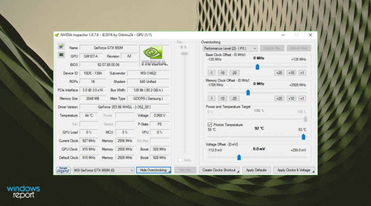Click the Base Clock Offset slider handle
The width and height of the screenshot is (371, 206).
pos(257,67)
